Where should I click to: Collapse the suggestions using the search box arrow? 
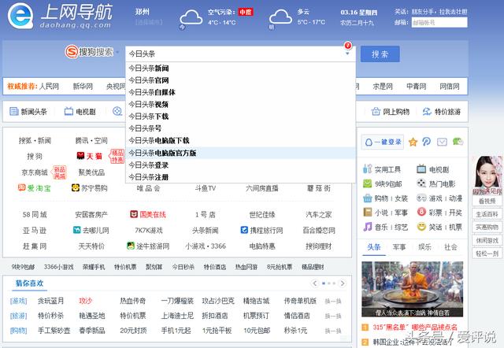pos(347,54)
